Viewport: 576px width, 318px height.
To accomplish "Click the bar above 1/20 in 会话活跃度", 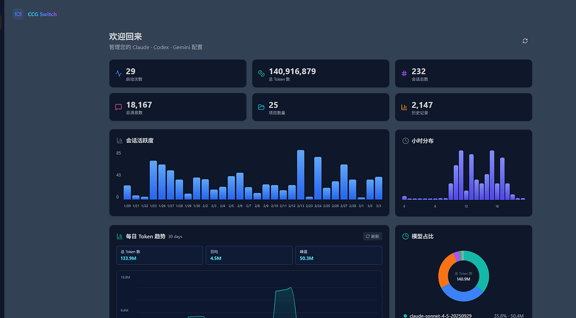I will click(x=127, y=192).
